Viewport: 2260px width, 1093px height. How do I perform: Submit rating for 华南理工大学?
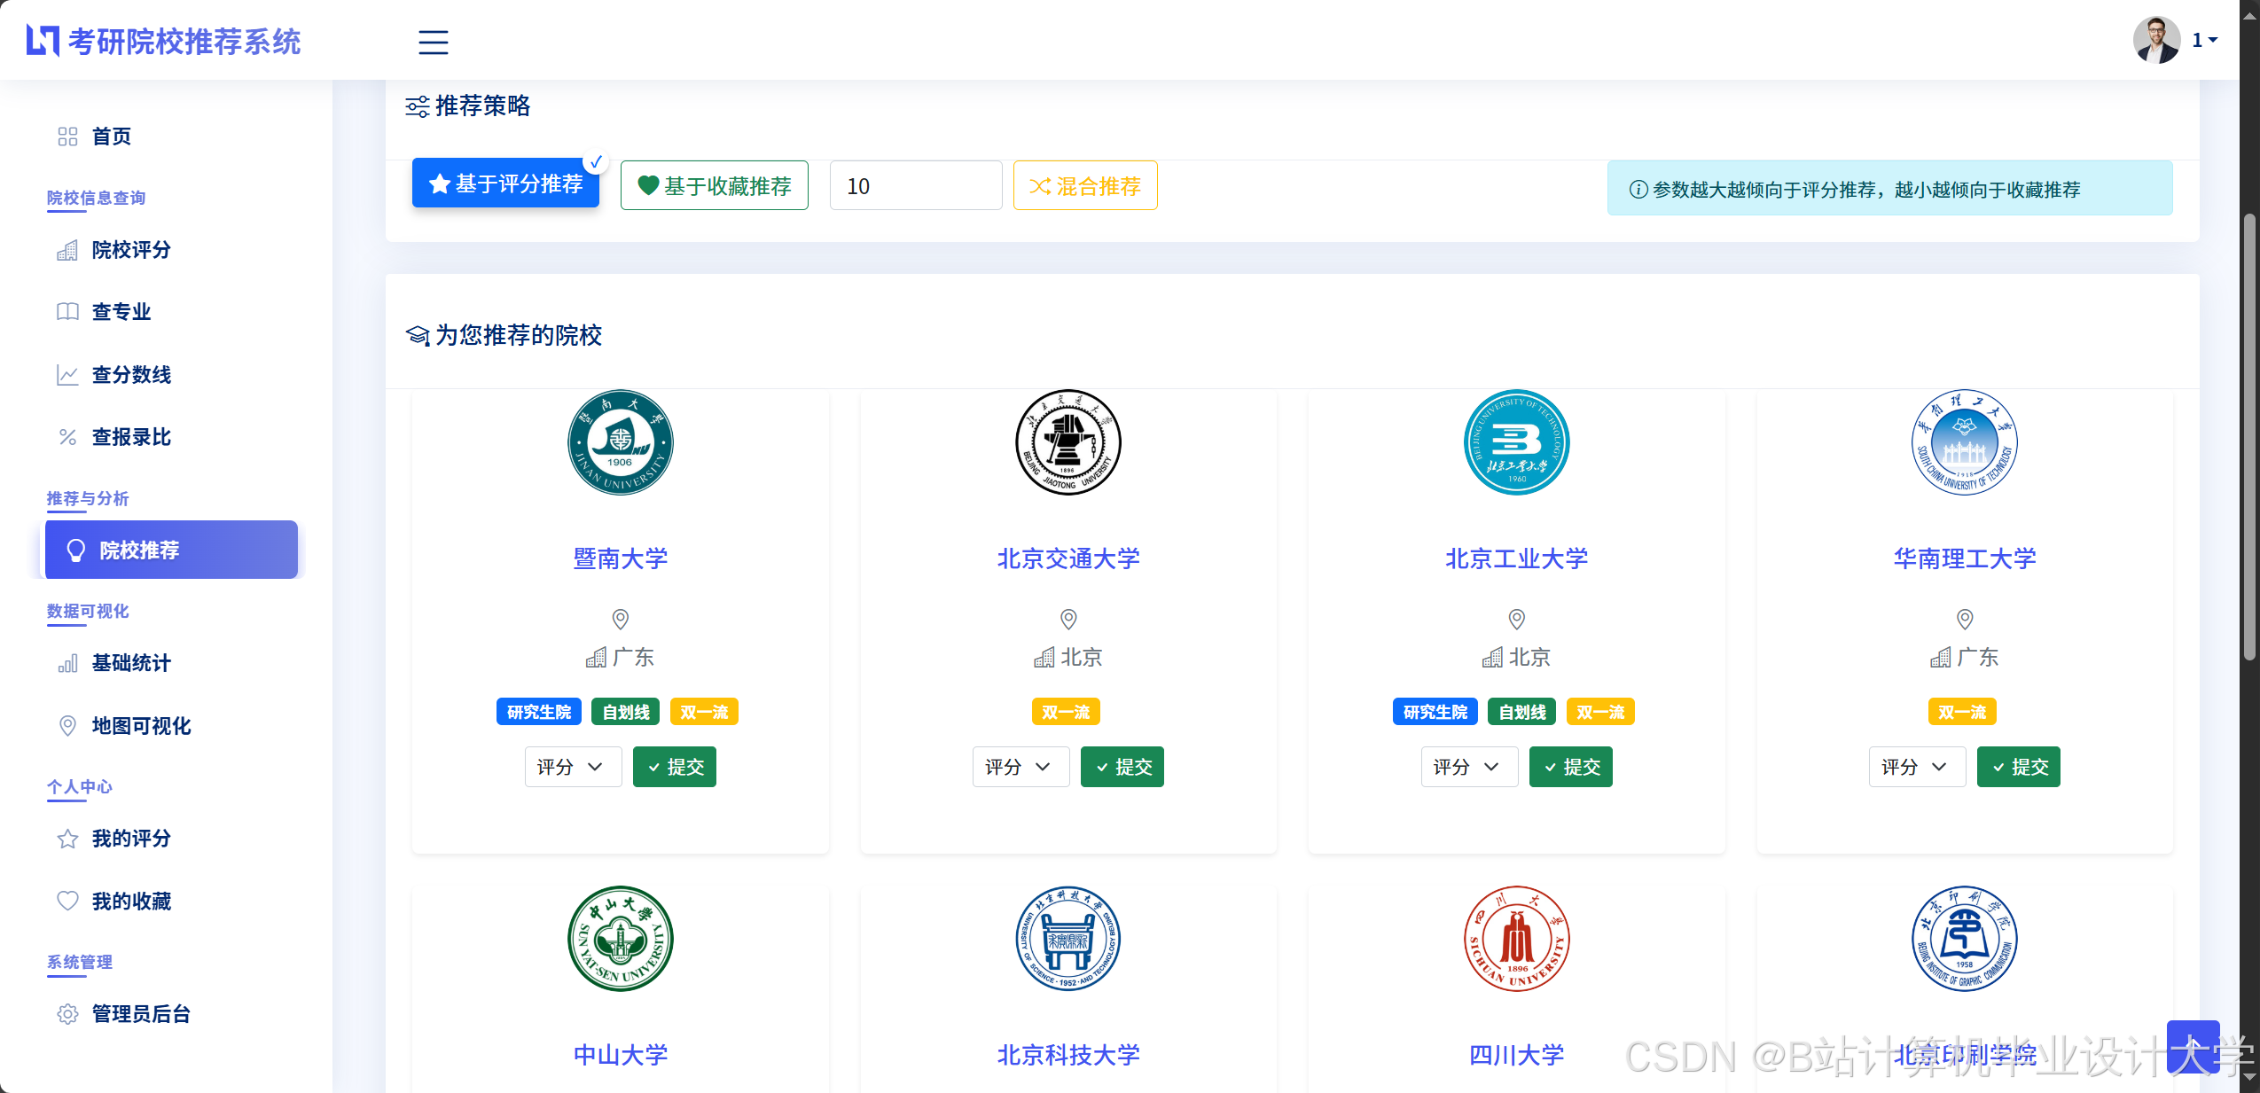[2017, 767]
